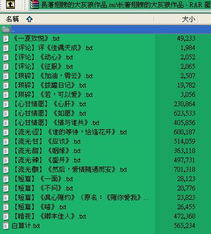Click the up one level arrow icon
Image resolution: width=211 pixels, height=234 pixels.
tap(10, 4)
